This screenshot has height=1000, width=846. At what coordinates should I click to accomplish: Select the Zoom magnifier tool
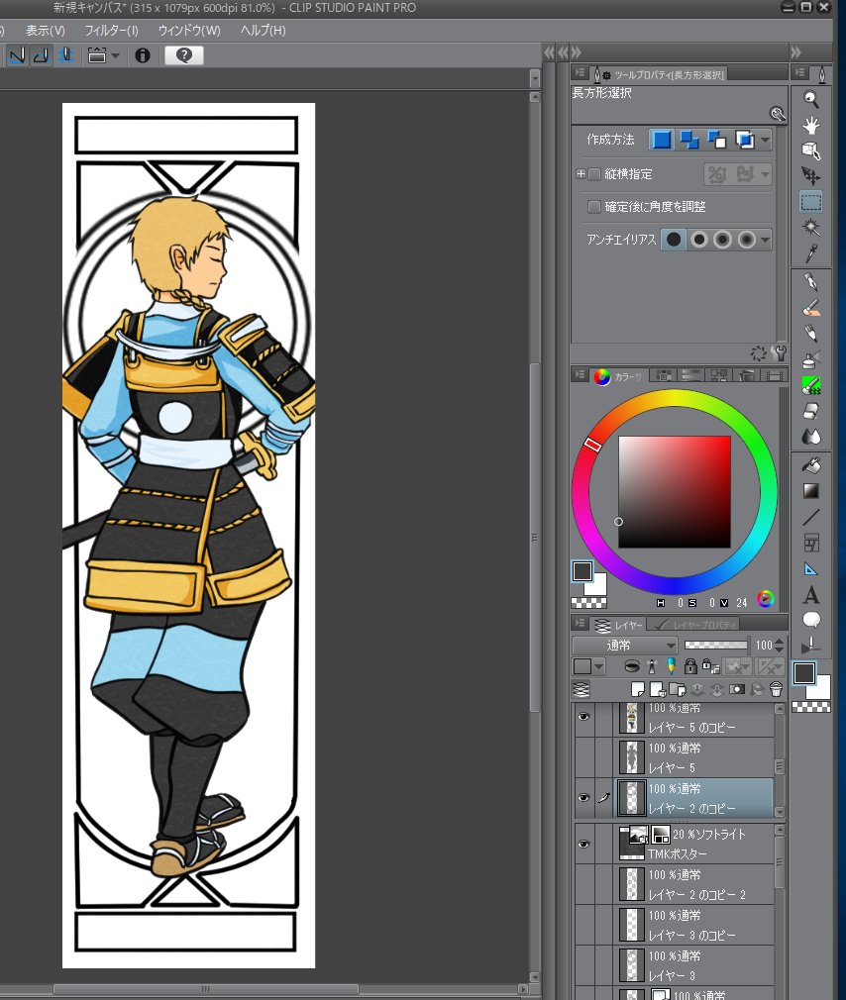tap(811, 99)
